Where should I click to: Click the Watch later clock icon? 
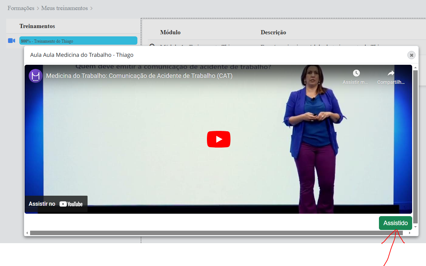[x=356, y=73]
